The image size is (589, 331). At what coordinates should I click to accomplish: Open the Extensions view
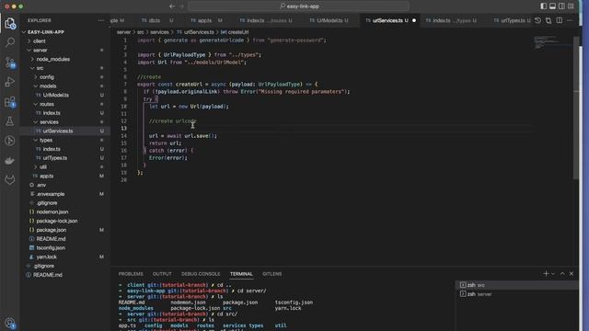coord(10,102)
